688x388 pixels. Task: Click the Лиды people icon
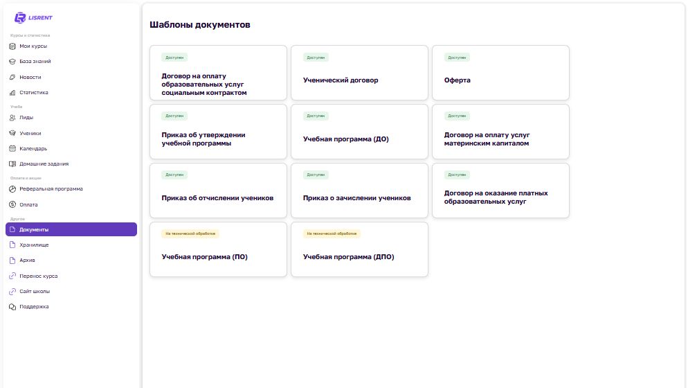tap(12, 118)
